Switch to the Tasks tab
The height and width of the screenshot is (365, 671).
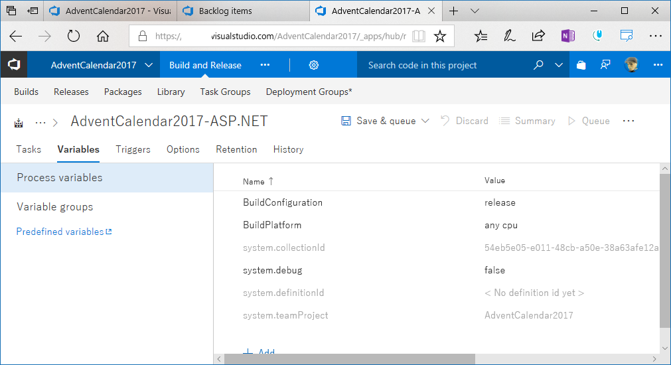coord(29,149)
